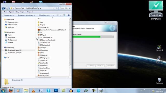Image resolution: width=166 pixels, height=93 pixels.
Task: Open Загрузки in navigation pane
Action: 11,27
